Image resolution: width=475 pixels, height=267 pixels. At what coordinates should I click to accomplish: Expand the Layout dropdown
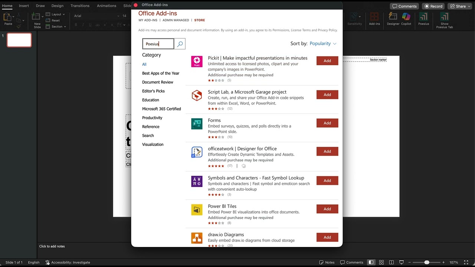pos(55,14)
